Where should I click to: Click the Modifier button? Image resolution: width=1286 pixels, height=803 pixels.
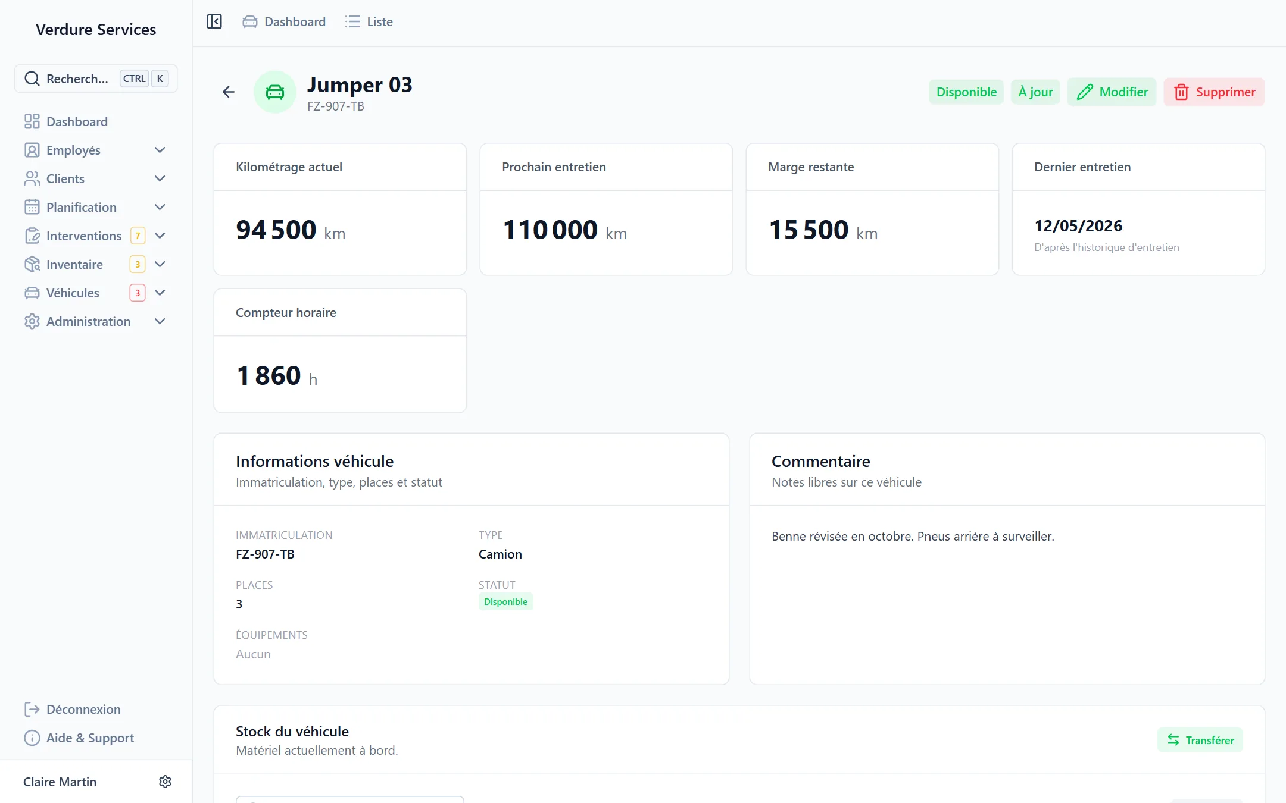pos(1112,92)
